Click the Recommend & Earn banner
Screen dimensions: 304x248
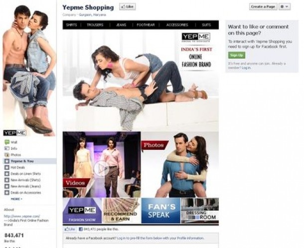pyautogui.click(x=122, y=211)
